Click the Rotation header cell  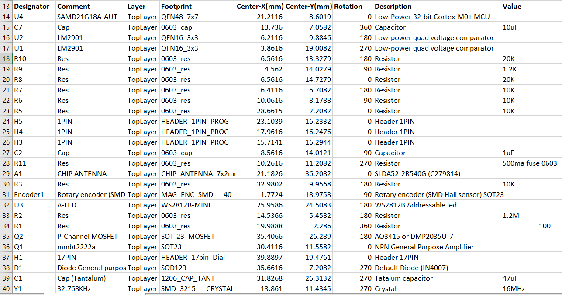click(353, 7)
